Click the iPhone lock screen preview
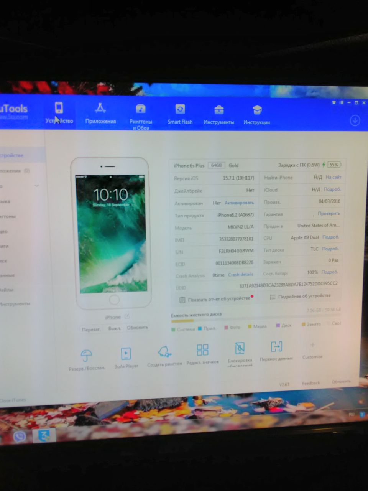368x491 pixels. click(111, 234)
